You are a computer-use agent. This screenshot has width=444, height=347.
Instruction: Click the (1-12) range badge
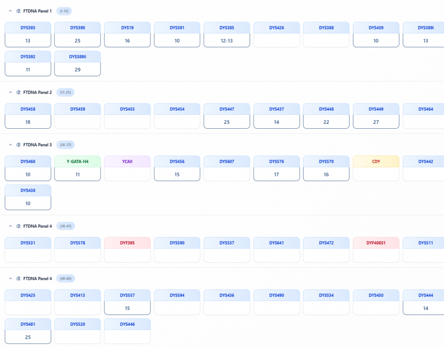pos(64,11)
